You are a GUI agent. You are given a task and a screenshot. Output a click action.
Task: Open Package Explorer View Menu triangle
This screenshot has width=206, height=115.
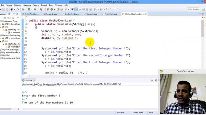18,18
